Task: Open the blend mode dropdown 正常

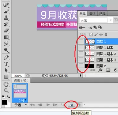Action: pos(96,20)
